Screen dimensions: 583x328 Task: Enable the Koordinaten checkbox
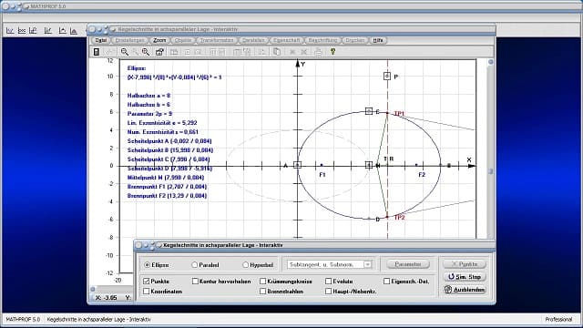click(x=146, y=292)
